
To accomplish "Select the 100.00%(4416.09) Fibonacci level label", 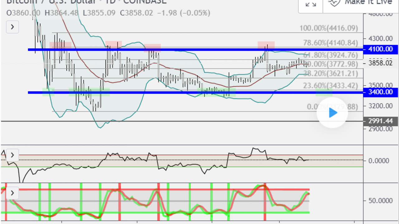I will click(x=329, y=28).
